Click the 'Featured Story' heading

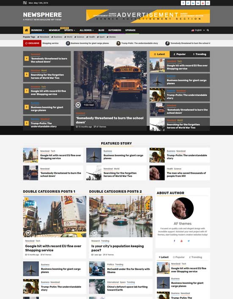116,144
